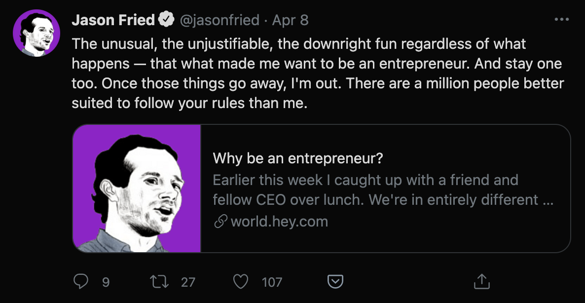Open the world.hey.com link
585x303 pixels.
[x=279, y=222]
